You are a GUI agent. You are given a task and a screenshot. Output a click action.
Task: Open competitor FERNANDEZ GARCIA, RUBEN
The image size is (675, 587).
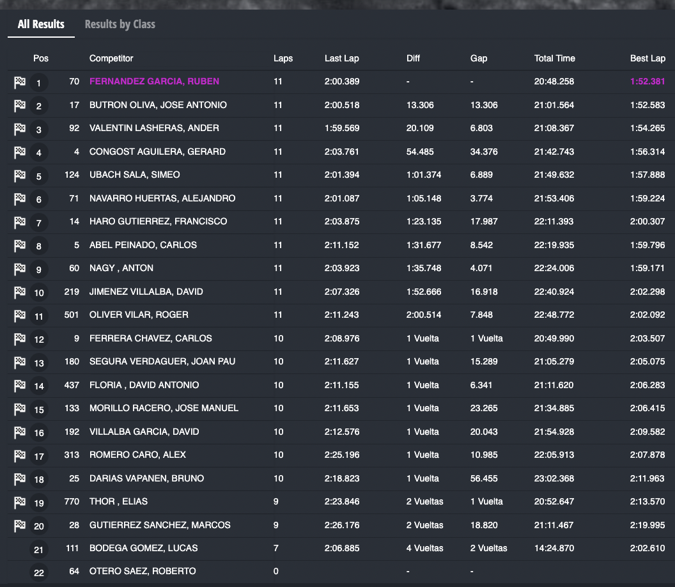pos(154,81)
